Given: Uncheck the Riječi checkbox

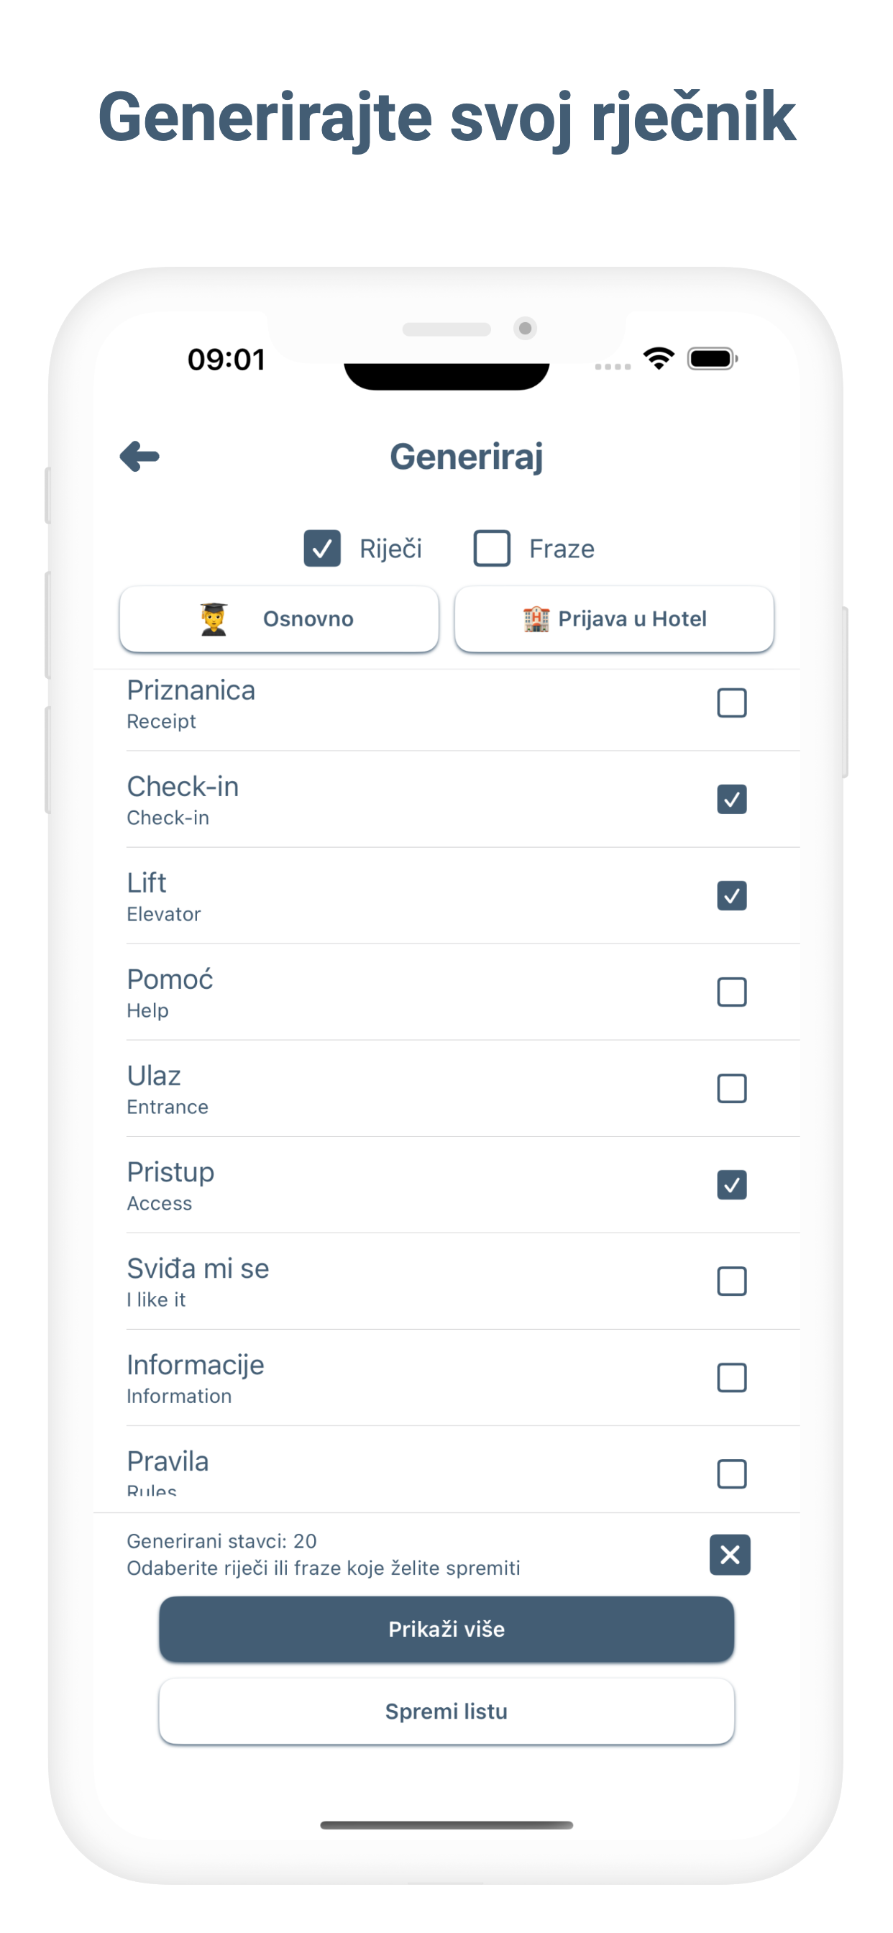Looking at the screenshot, I should [322, 549].
